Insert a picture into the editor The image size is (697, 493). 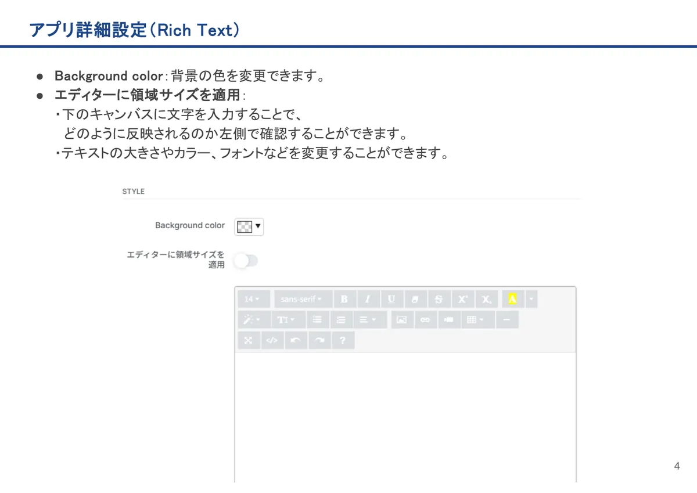coord(402,319)
